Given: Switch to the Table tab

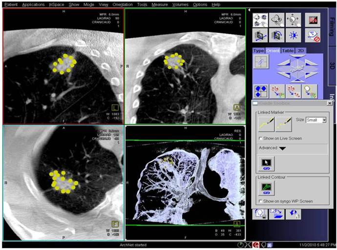Looking at the screenshot, I should (x=288, y=50).
